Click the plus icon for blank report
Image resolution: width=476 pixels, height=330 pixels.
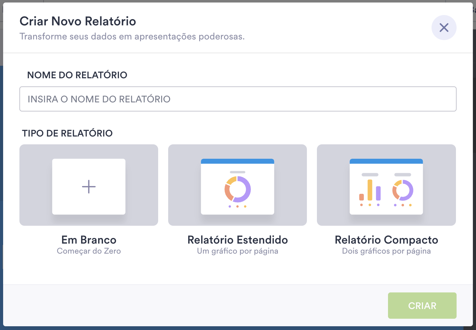tap(89, 187)
